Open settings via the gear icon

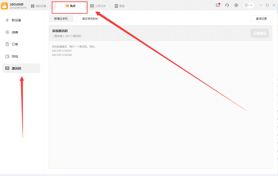[236, 5]
